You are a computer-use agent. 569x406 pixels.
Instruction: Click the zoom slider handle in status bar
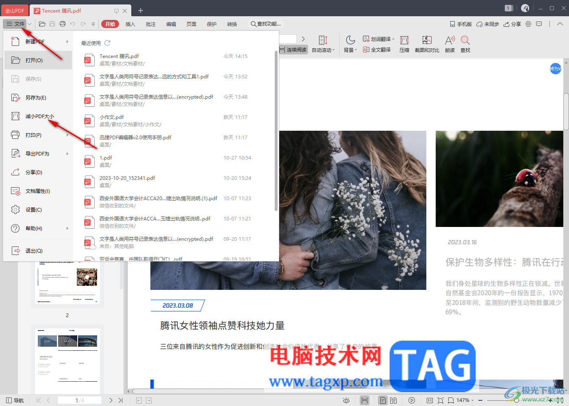[x=516, y=400]
